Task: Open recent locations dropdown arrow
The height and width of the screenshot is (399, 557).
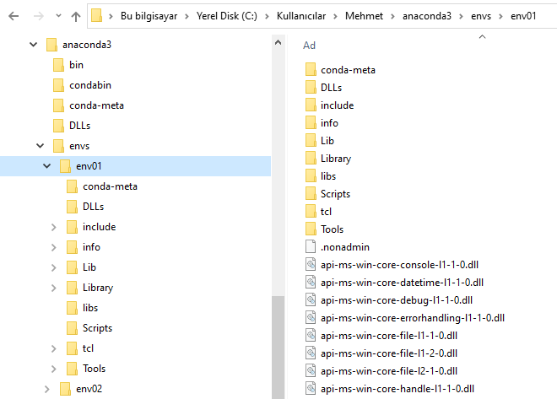Action: [58, 16]
